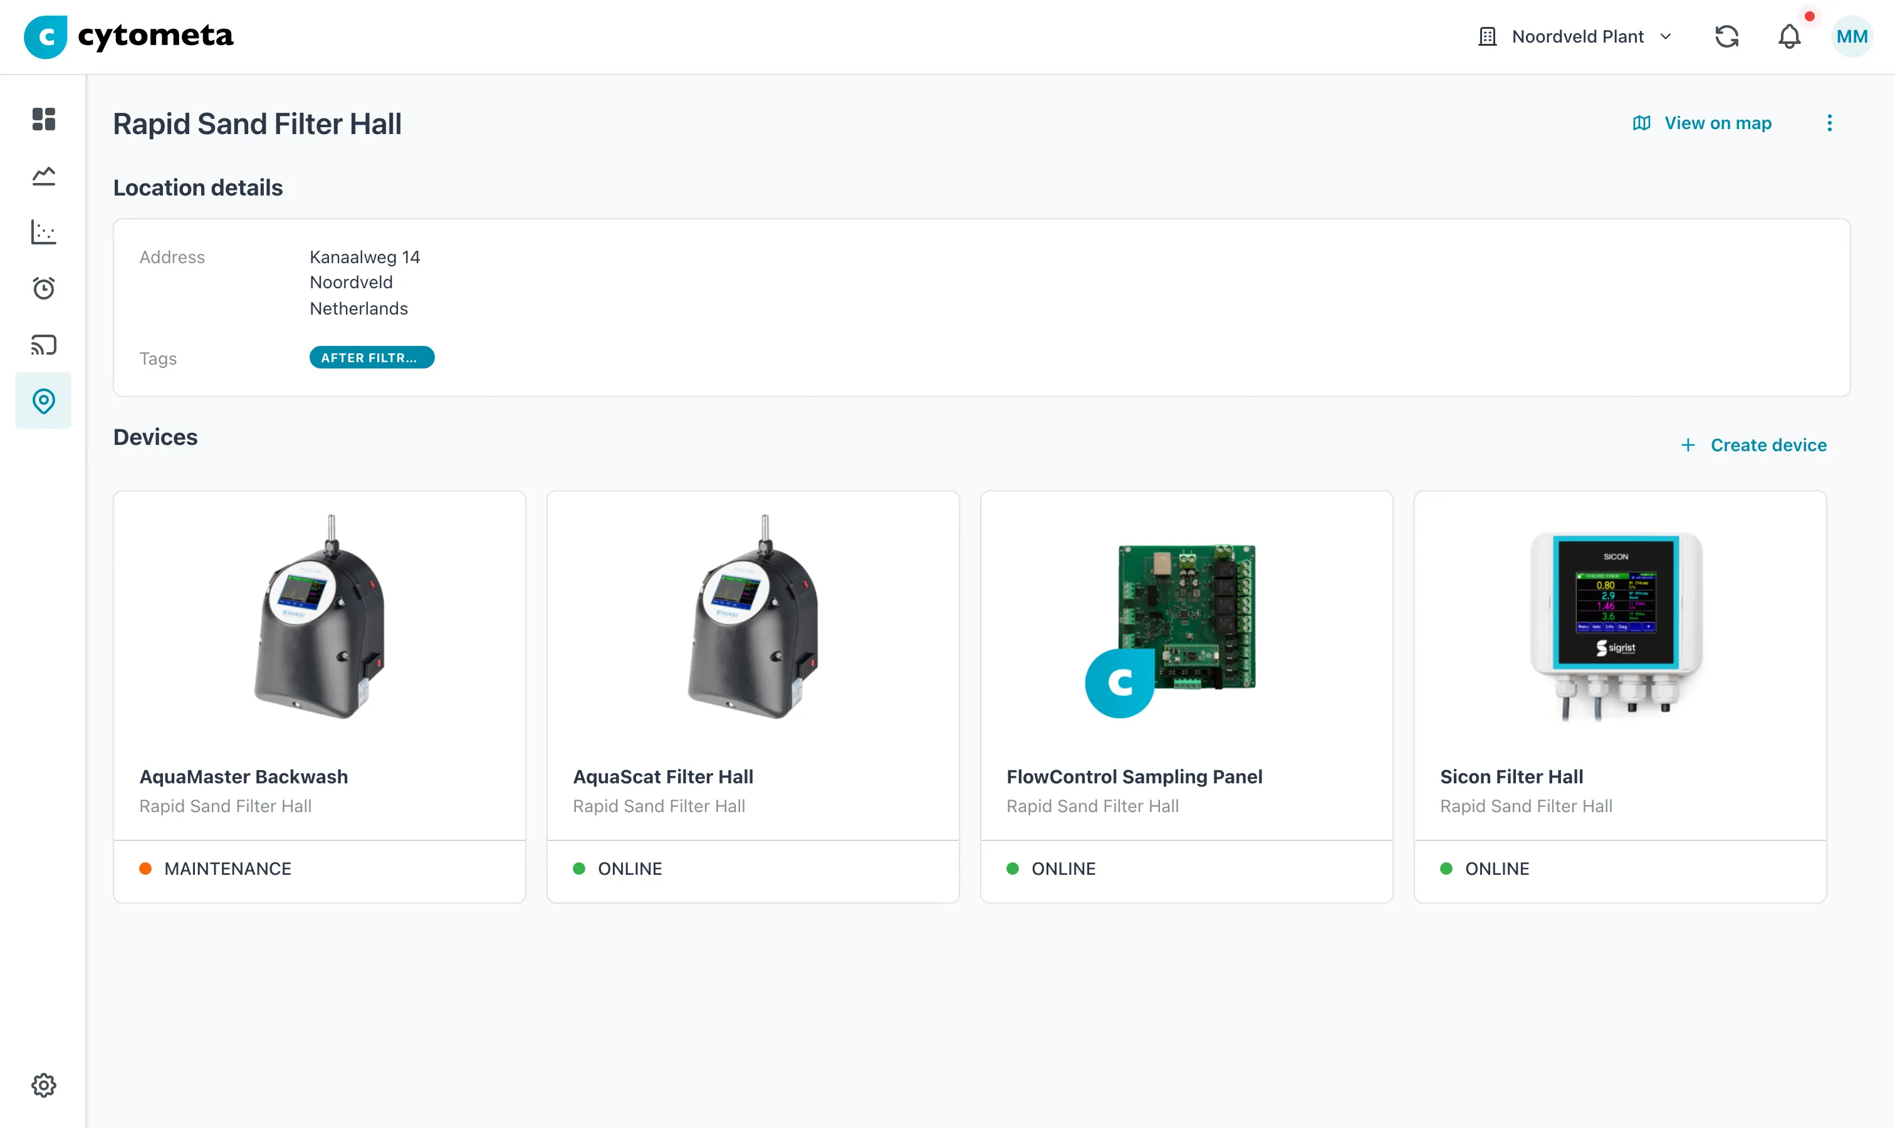Viewport: 1895px width, 1128px height.
Task: Select the locations pin icon in sidebar
Action: tap(43, 400)
